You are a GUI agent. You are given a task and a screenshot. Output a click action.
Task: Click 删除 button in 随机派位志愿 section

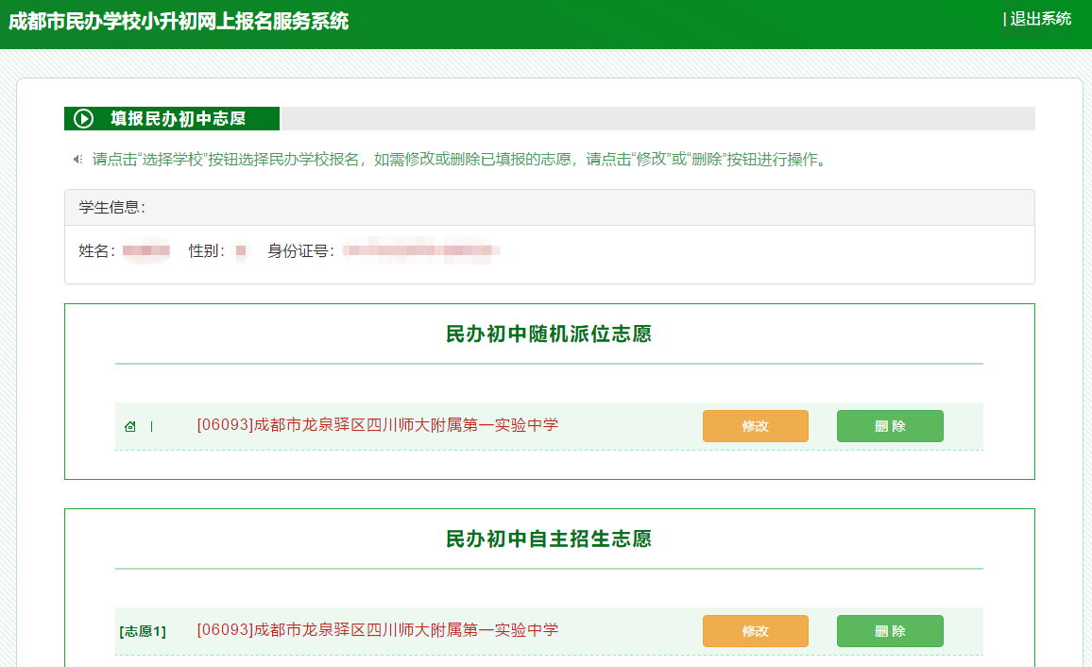[890, 426]
